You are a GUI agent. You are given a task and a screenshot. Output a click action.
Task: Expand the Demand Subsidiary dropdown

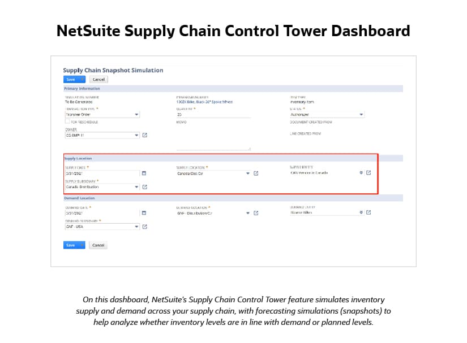point(136,227)
